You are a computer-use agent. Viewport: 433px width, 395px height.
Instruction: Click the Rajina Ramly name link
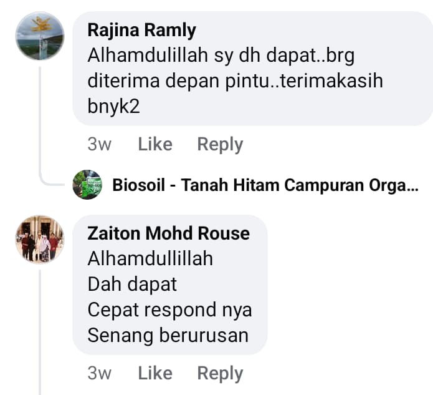(141, 30)
